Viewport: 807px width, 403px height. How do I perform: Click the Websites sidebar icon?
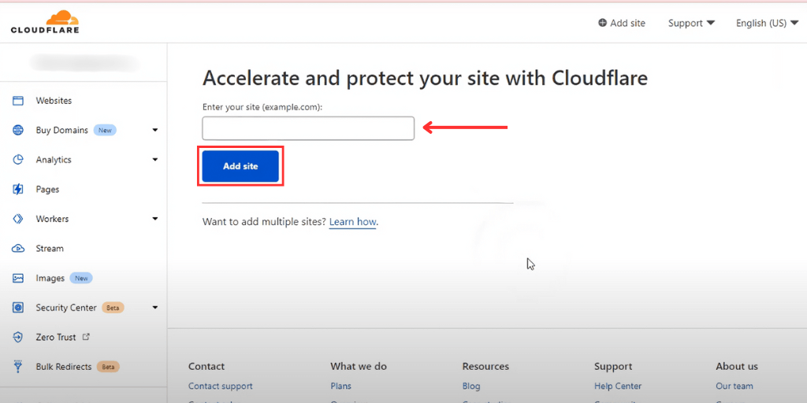pyautogui.click(x=18, y=101)
